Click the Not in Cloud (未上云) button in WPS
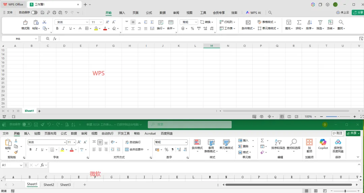The height and width of the screenshot is (193, 364). click(343, 12)
